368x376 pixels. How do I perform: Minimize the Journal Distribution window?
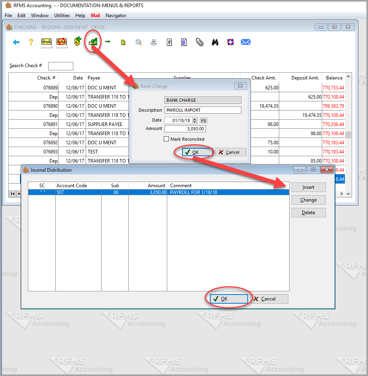pyautogui.click(x=299, y=170)
